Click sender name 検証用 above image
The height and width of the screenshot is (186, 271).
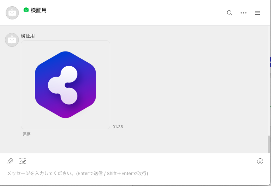[x=28, y=36]
